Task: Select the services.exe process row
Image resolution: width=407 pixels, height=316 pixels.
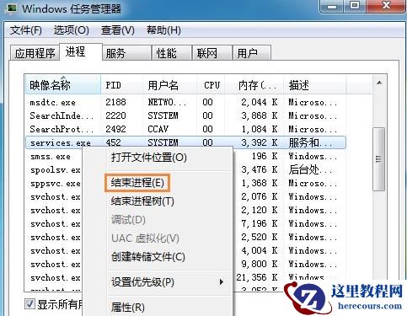Action: 185,142
